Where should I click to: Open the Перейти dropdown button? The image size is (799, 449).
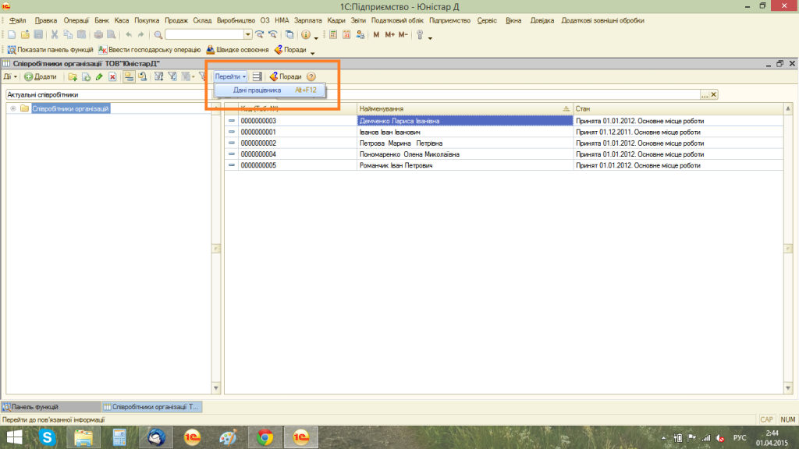point(230,77)
